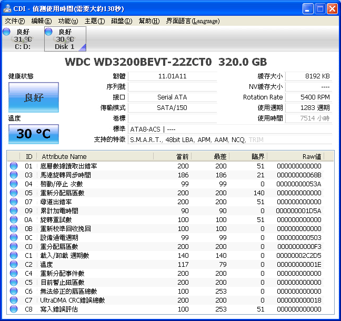Open the 功能(u) menu
The height and width of the screenshot is (321, 341).
[x=68, y=21]
